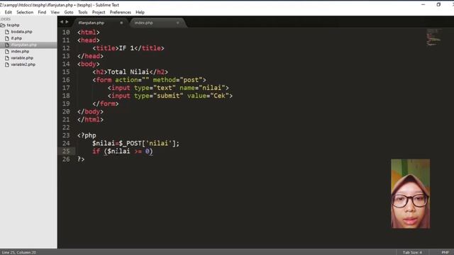Image resolution: width=454 pixels, height=255 pixels.
Task: Open the Tools menu
Action: (82, 12)
